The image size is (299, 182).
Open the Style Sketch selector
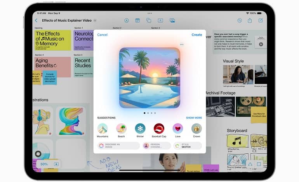click(x=188, y=146)
